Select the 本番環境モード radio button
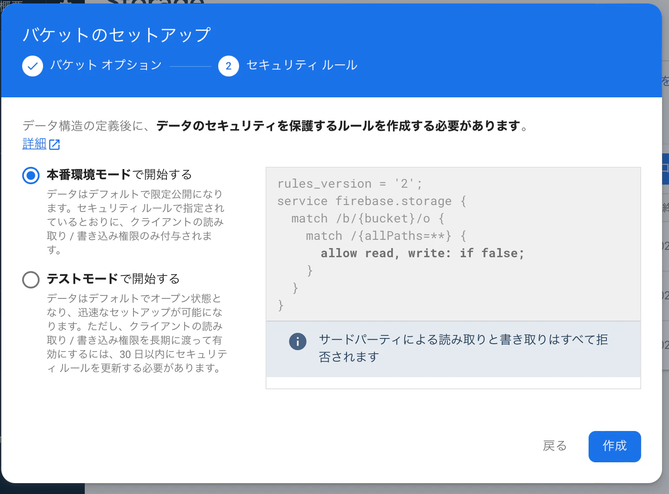The width and height of the screenshot is (669, 494). point(31,176)
